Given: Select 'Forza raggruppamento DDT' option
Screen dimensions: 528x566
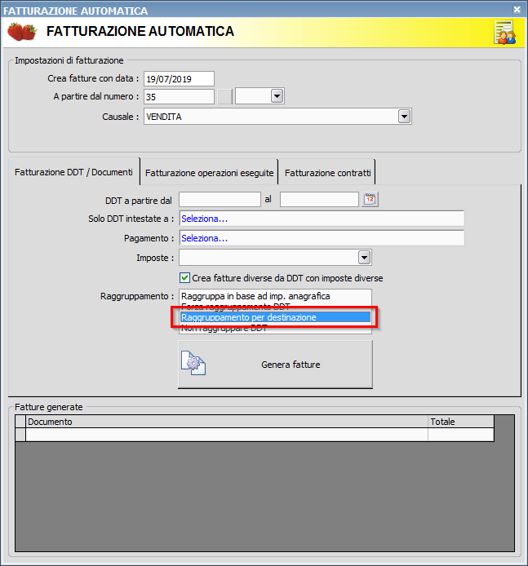Looking at the screenshot, I should (275, 307).
